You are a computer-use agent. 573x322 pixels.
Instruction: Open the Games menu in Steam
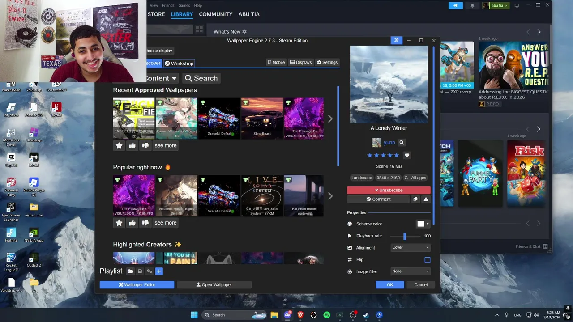coord(184,5)
